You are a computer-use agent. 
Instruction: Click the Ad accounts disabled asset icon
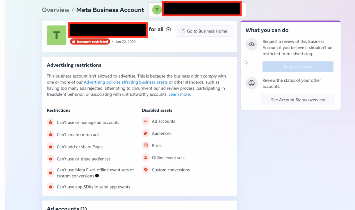pos(146,121)
